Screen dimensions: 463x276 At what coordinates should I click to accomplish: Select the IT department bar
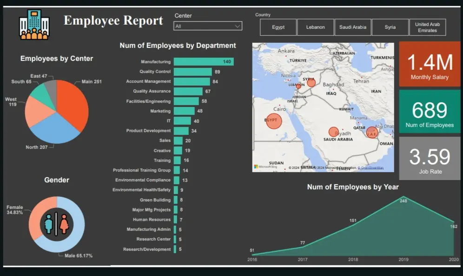[x=182, y=121]
